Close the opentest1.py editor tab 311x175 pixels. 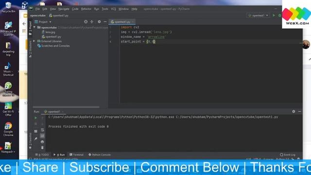133,22
